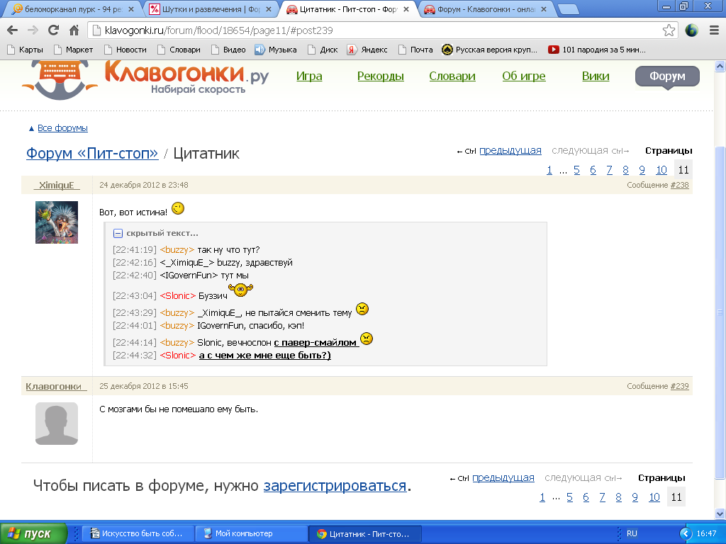Screen dimensions: 726x544
Task: Open the Русская версия круп... bookmark
Action: point(490,50)
